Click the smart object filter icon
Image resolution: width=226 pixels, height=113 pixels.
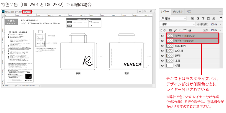214,18
